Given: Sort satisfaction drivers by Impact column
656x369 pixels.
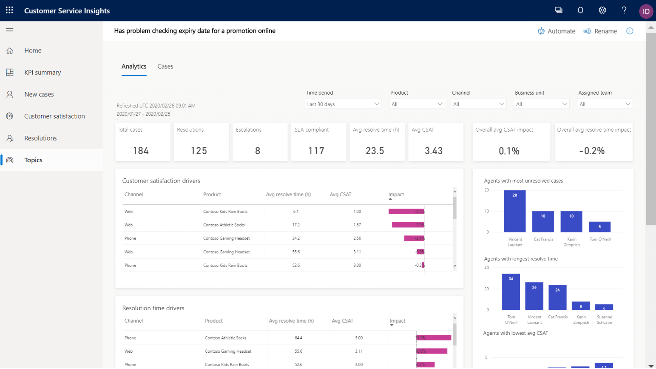Looking at the screenshot, I should click(396, 195).
